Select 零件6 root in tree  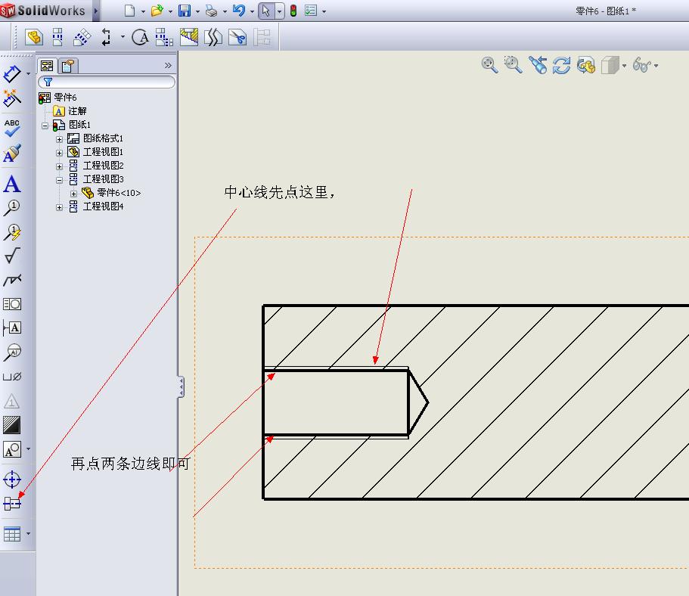(x=65, y=97)
